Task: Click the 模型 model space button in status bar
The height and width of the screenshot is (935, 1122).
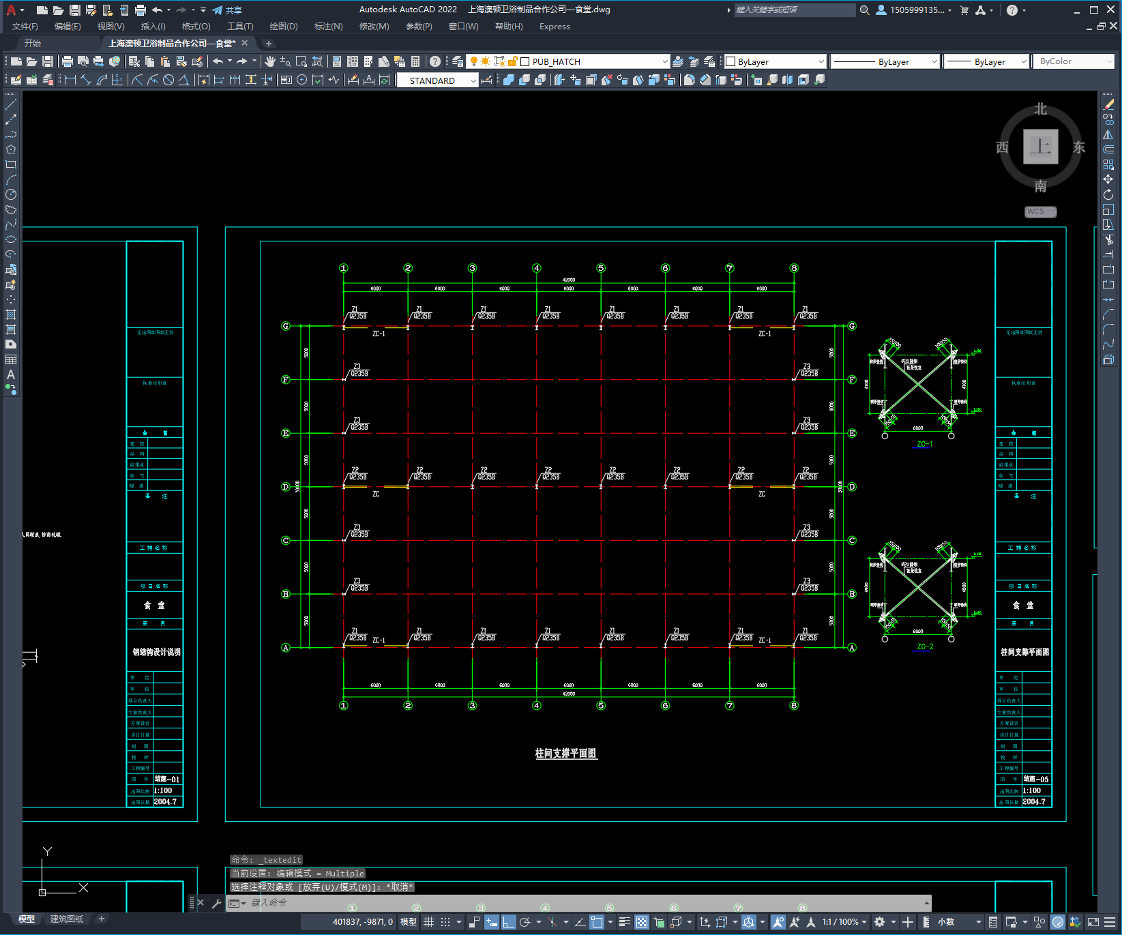Action: tap(409, 922)
